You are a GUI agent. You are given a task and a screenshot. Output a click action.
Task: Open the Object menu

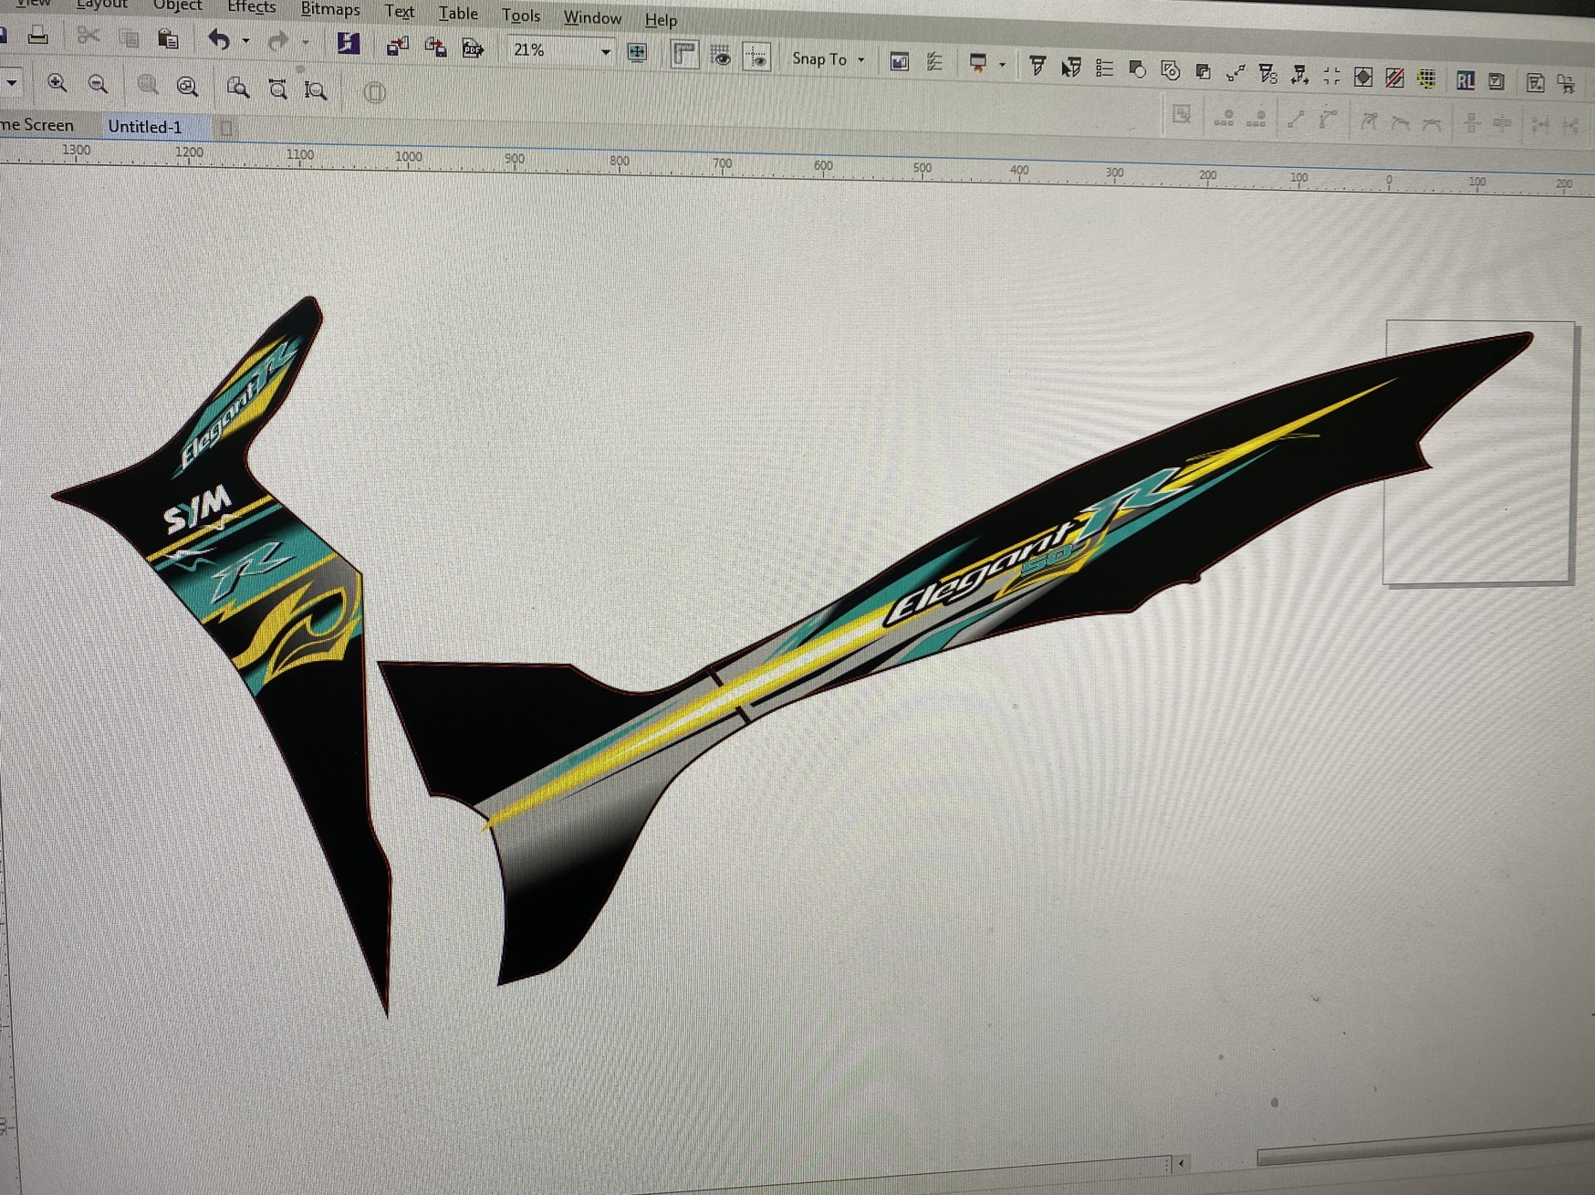pyautogui.click(x=177, y=5)
